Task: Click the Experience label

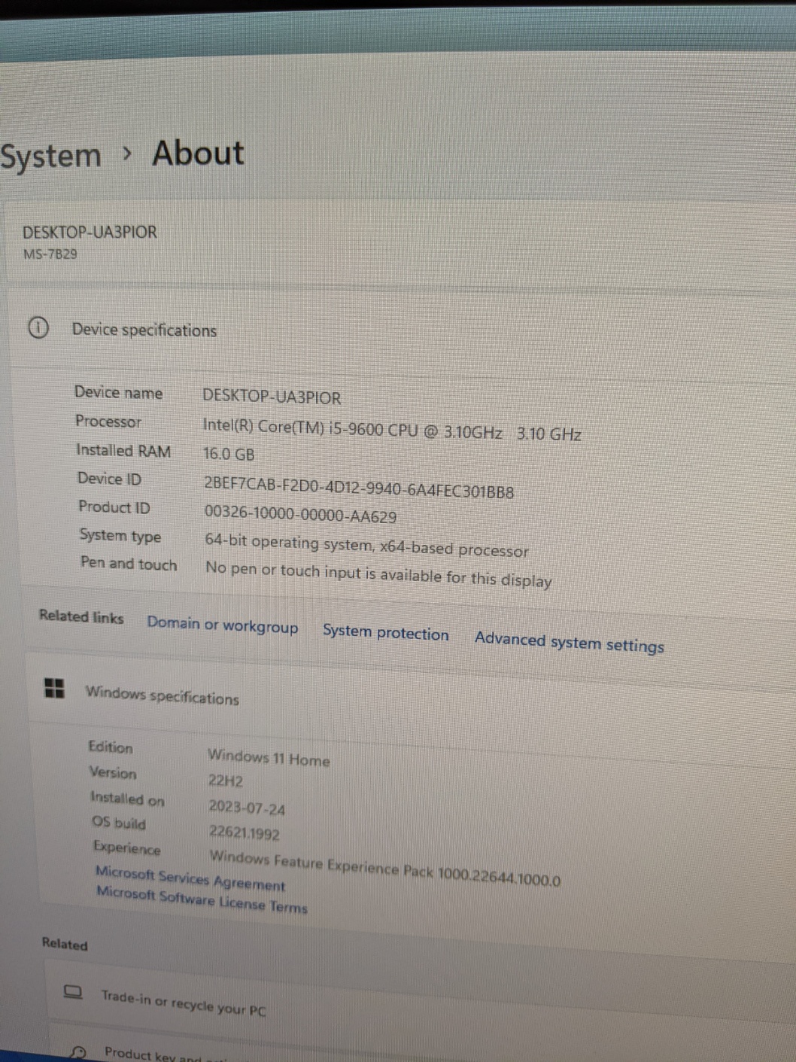Action: (x=127, y=848)
